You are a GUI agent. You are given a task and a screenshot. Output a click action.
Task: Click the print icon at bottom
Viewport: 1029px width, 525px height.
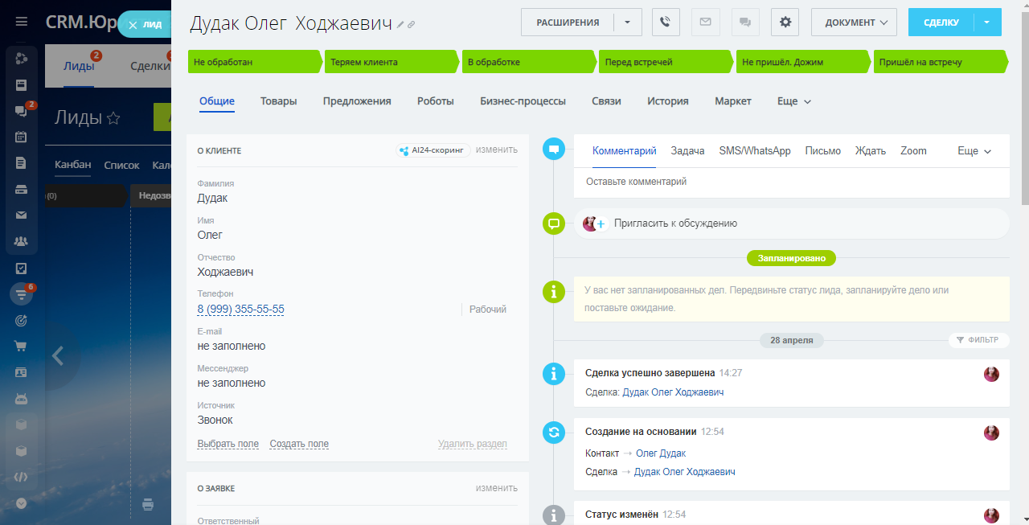(x=148, y=505)
